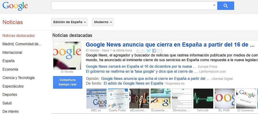Go to De interés section
258x114 pixels.
click(x=11, y=112)
